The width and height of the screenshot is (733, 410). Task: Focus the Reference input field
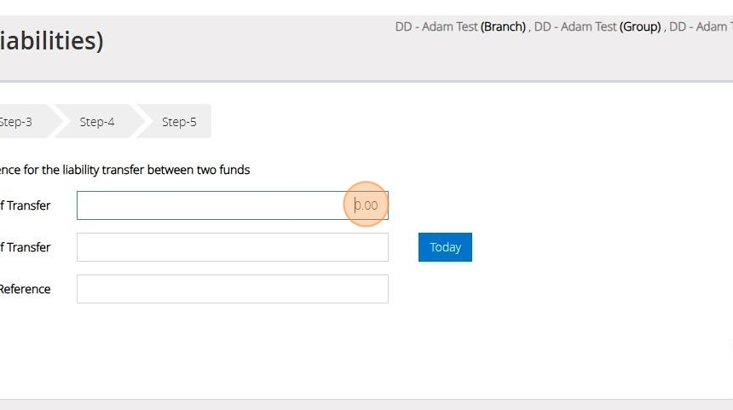232,289
